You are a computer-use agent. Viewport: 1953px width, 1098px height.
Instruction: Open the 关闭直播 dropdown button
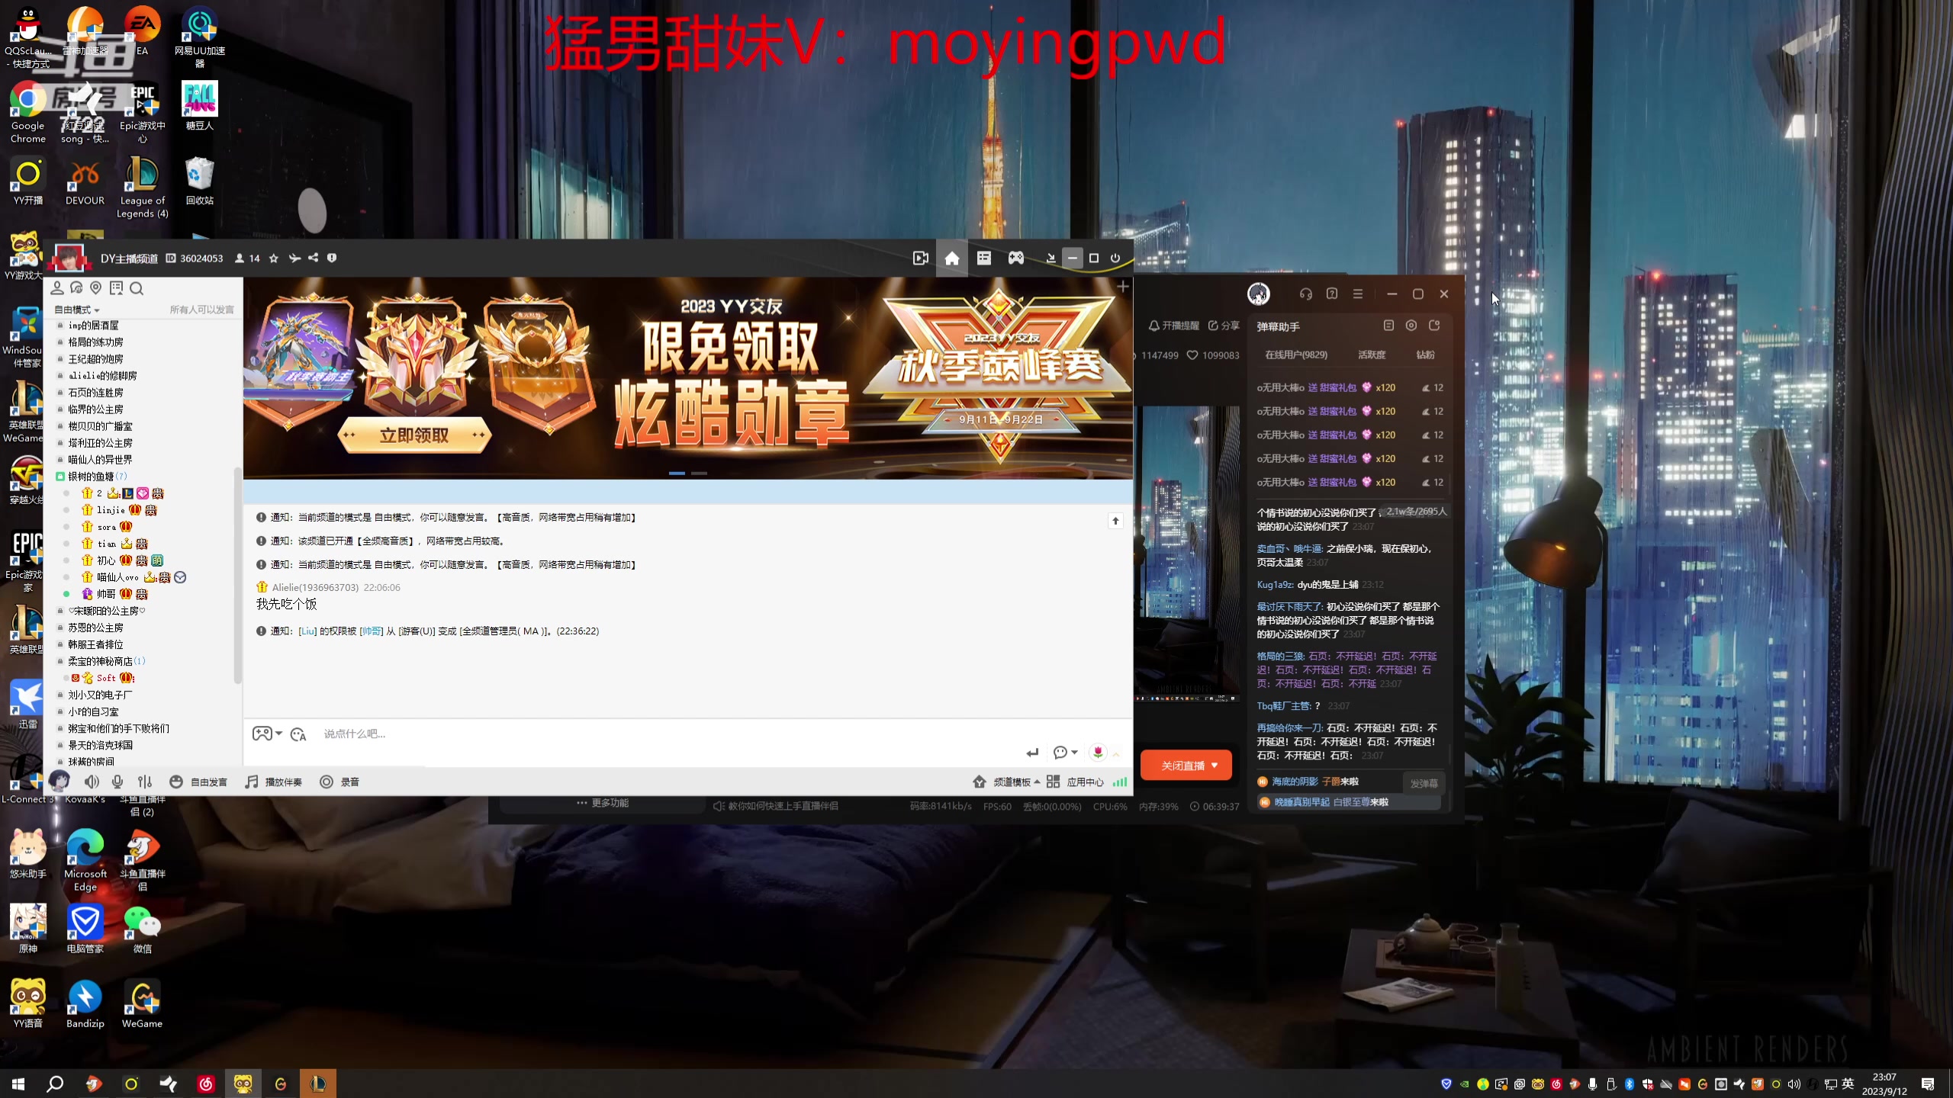(1215, 766)
